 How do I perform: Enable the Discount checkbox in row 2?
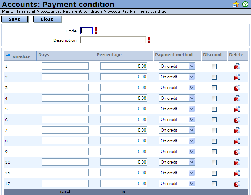pos(214,77)
